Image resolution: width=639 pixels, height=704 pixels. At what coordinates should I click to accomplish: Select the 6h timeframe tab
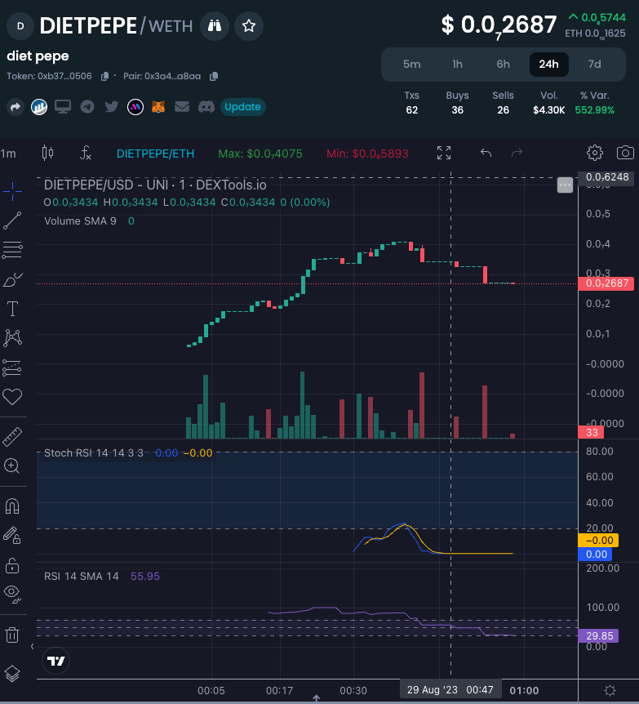(x=503, y=65)
